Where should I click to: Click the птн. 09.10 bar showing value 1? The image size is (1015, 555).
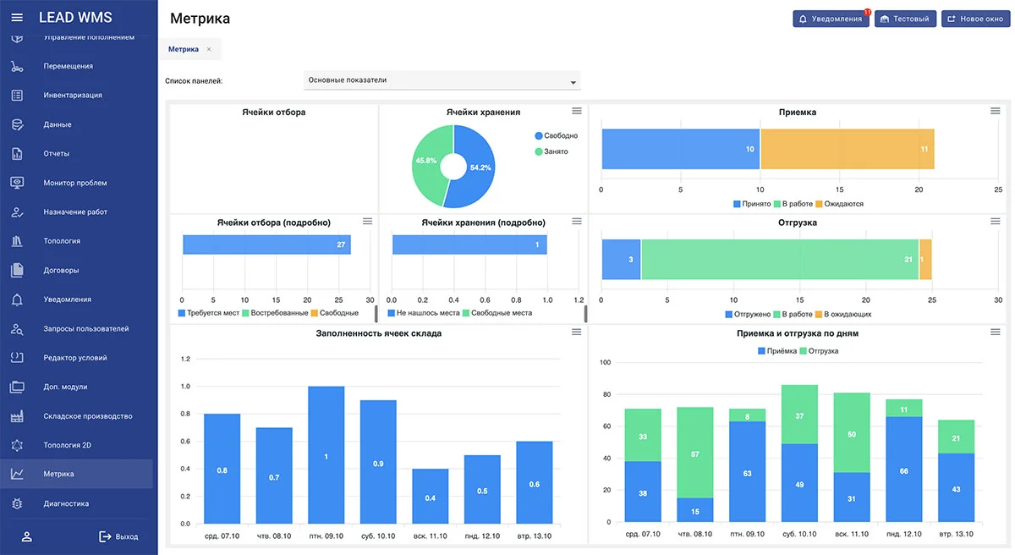(327, 456)
